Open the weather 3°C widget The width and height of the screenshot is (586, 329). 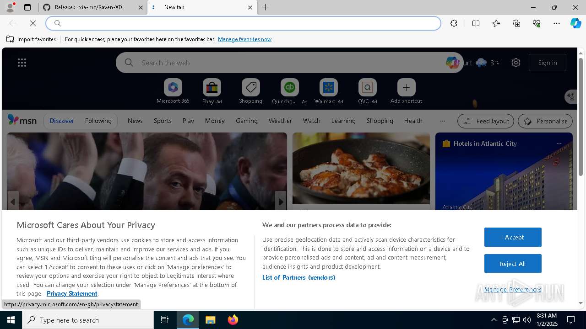487,63
